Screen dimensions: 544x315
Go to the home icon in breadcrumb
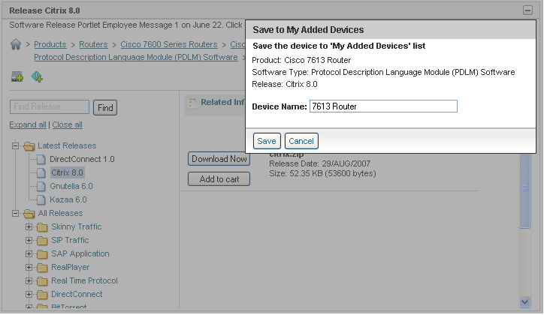16,44
